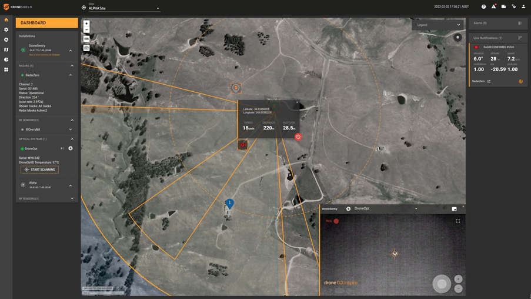Zoom in the map with plus button
531x299 pixels.
pyautogui.click(x=86, y=24)
